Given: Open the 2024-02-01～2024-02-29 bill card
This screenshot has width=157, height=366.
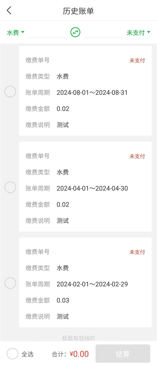Looking at the screenshot, I should click(85, 283).
